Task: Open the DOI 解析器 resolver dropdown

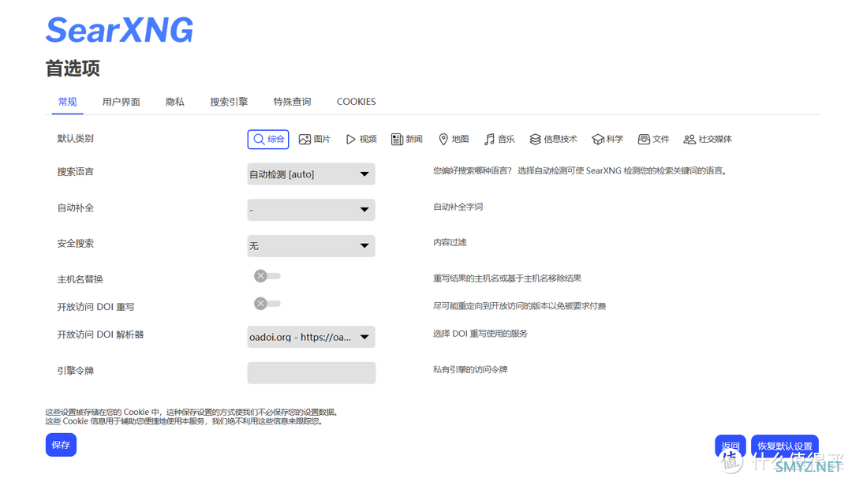Action: click(x=312, y=337)
